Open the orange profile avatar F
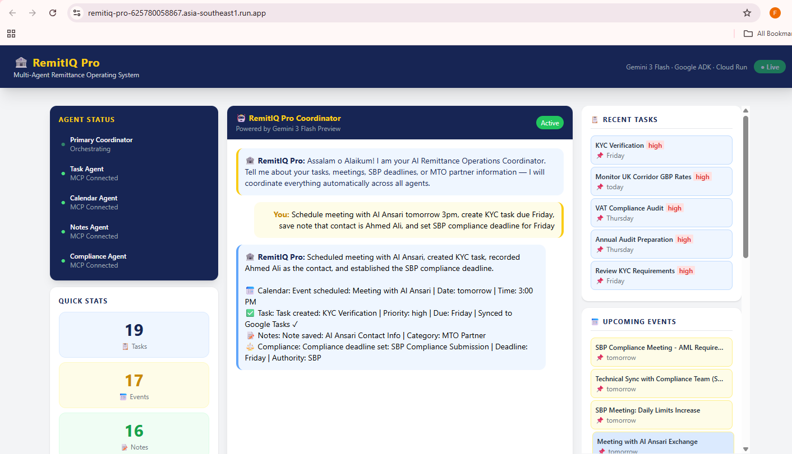 point(775,13)
